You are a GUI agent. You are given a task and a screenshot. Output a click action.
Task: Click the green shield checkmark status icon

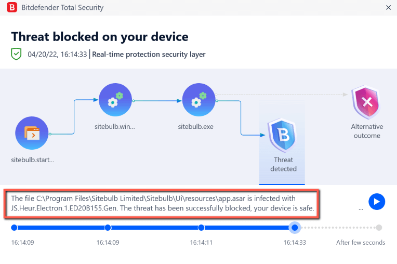point(16,54)
